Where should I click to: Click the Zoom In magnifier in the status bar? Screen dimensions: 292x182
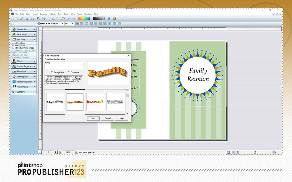tap(76, 152)
